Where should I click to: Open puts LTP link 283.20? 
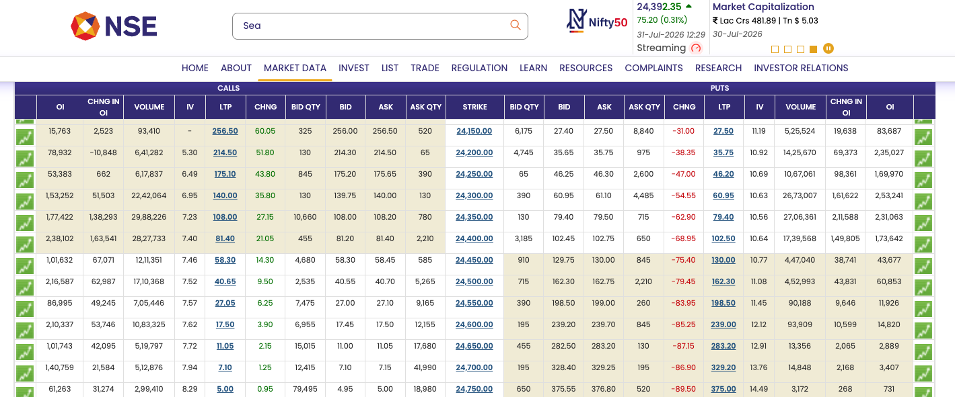723,346
